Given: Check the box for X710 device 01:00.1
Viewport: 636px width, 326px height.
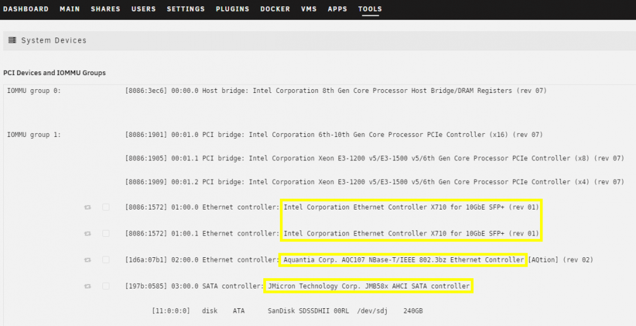Looking at the screenshot, I should coord(106,234).
